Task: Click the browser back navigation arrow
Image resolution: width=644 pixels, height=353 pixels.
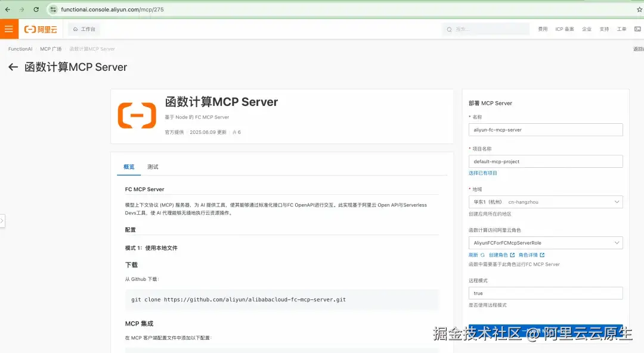Action: coord(8,9)
